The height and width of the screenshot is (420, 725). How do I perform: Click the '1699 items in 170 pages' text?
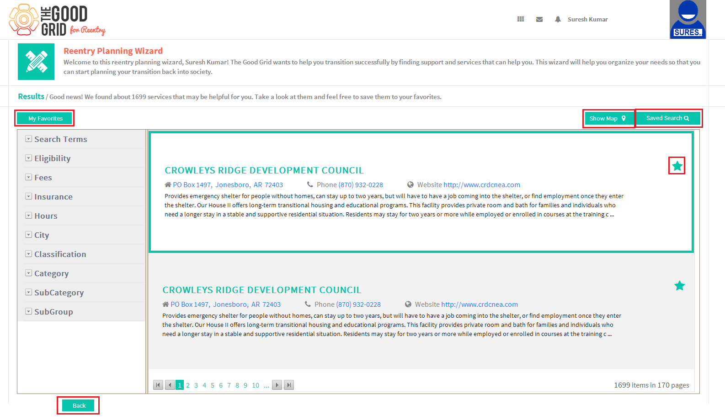coord(651,385)
